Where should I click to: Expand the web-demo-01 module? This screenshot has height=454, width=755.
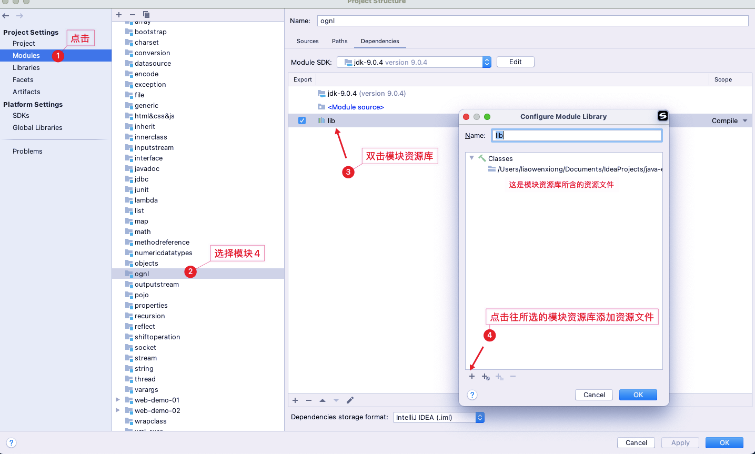click(x=118, y=400)
